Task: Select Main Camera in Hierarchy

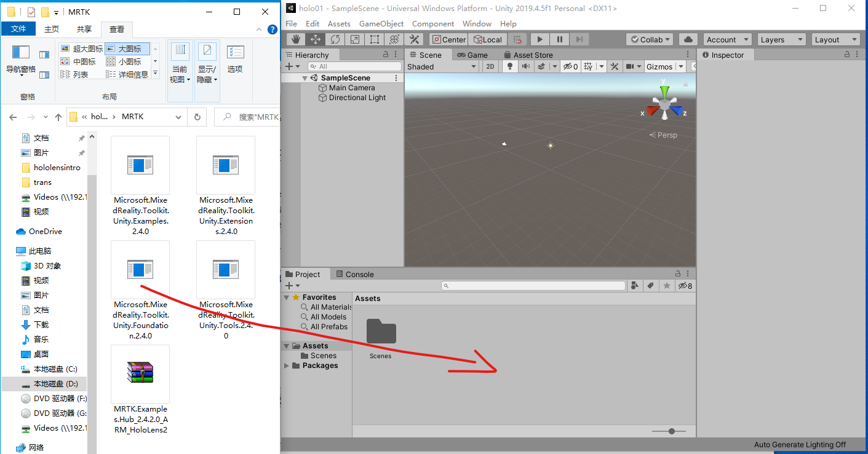Action: pyautogui.click(x=352, y=88)
